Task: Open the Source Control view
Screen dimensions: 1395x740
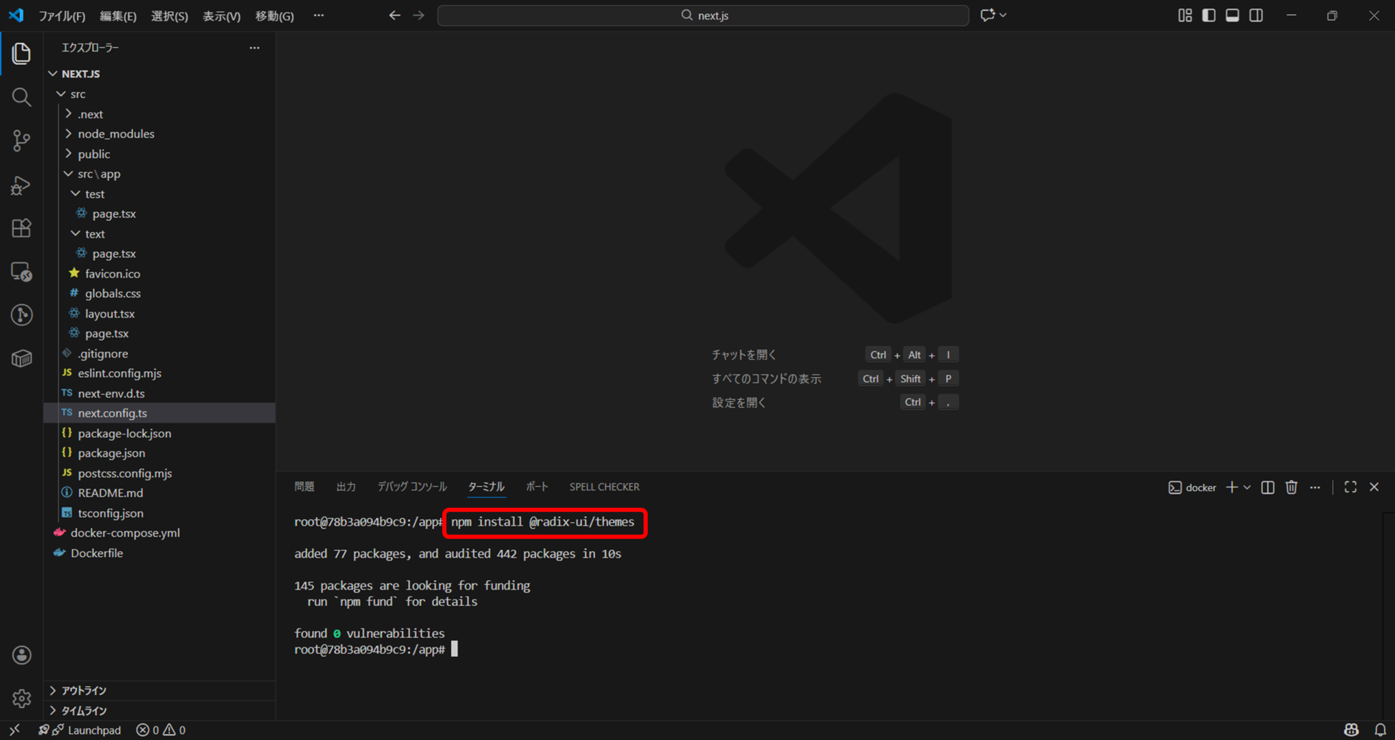Action: point(21,140)
